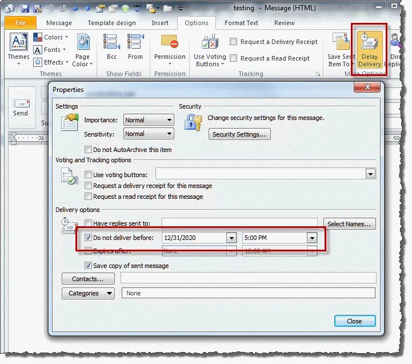This screenshot has width=412, height=364.
Task: Click the security padlock and key icon
Action: [x=193, y=122]
